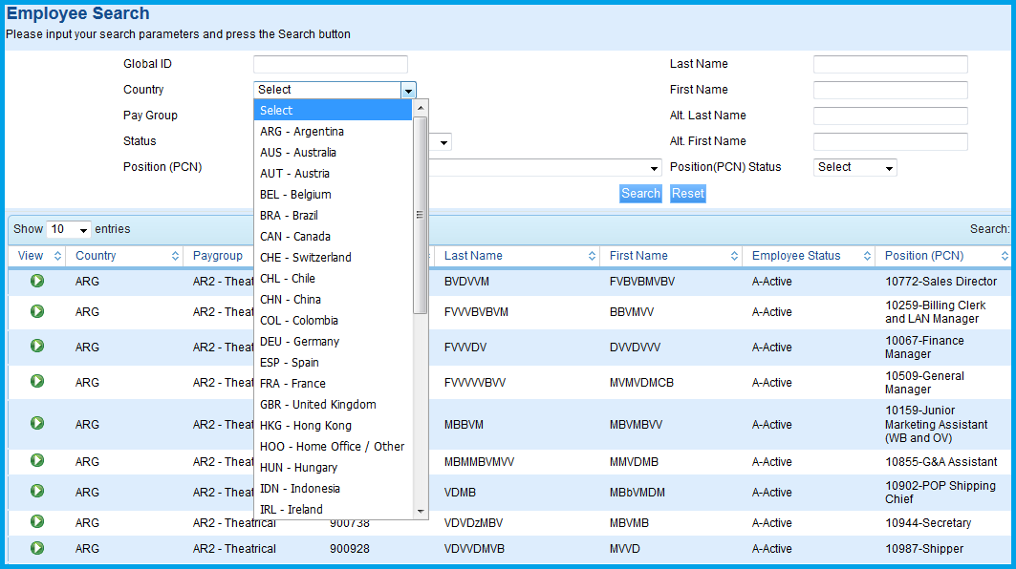Pick DEU - Germany in dropdown list

click(299, 342)
